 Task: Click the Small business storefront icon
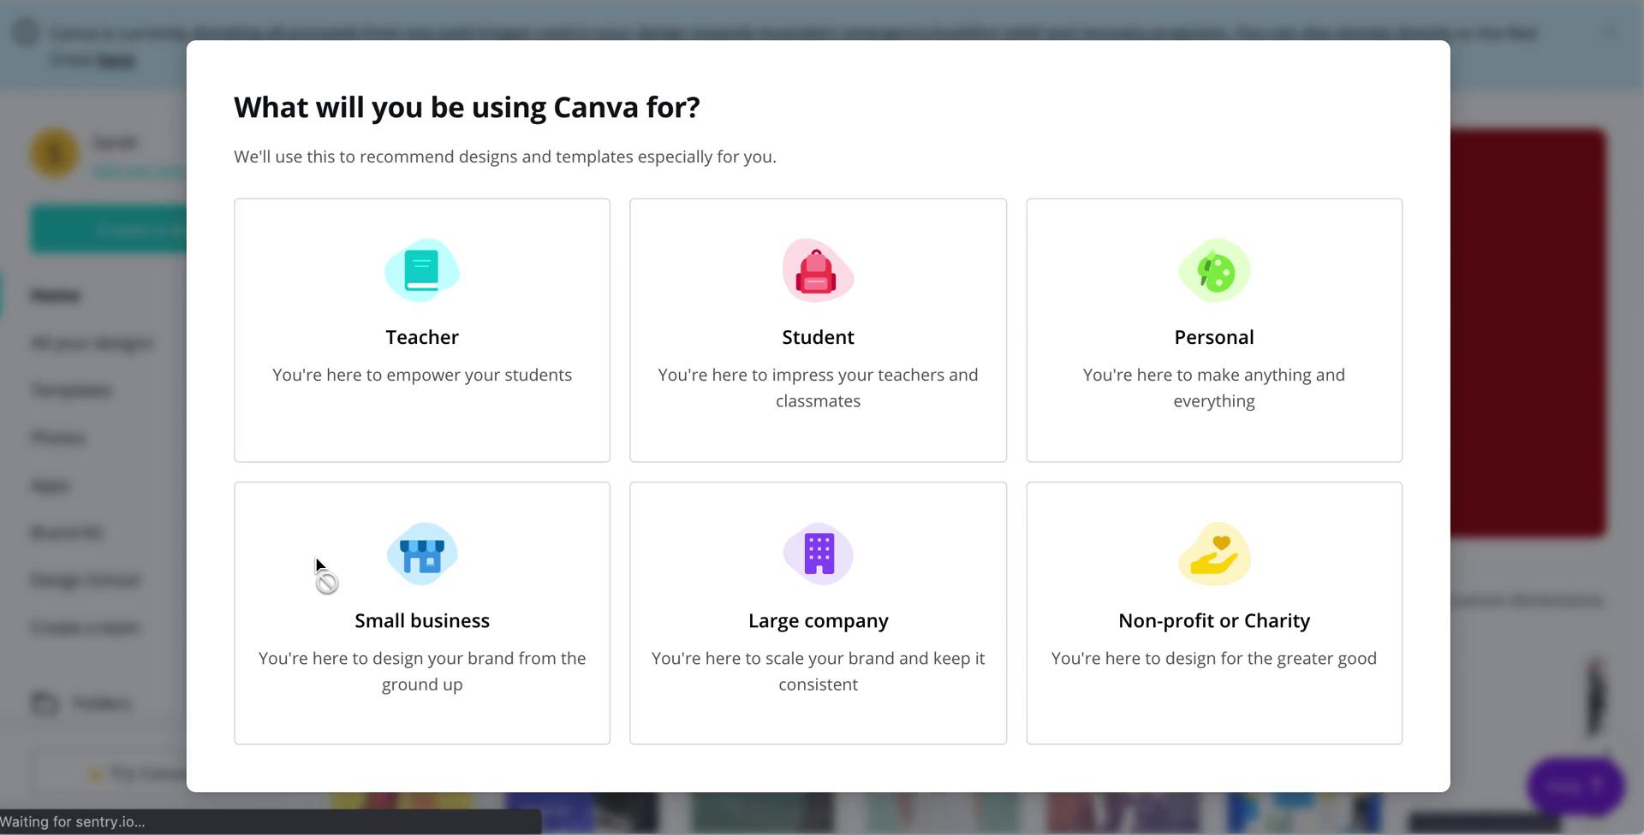(x=421, y=554)
